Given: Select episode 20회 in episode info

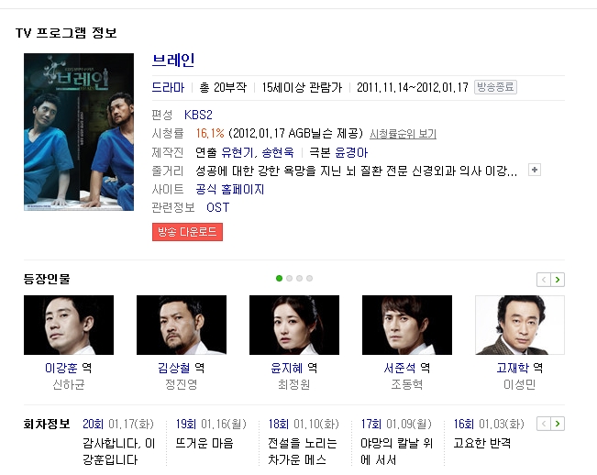Looking at the screenshot, I should click(x=93, y=424).
